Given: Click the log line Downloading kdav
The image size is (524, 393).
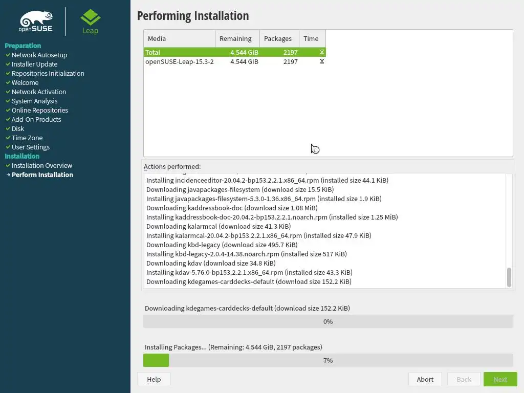Looking at the screenshot, I should (211, 263).
